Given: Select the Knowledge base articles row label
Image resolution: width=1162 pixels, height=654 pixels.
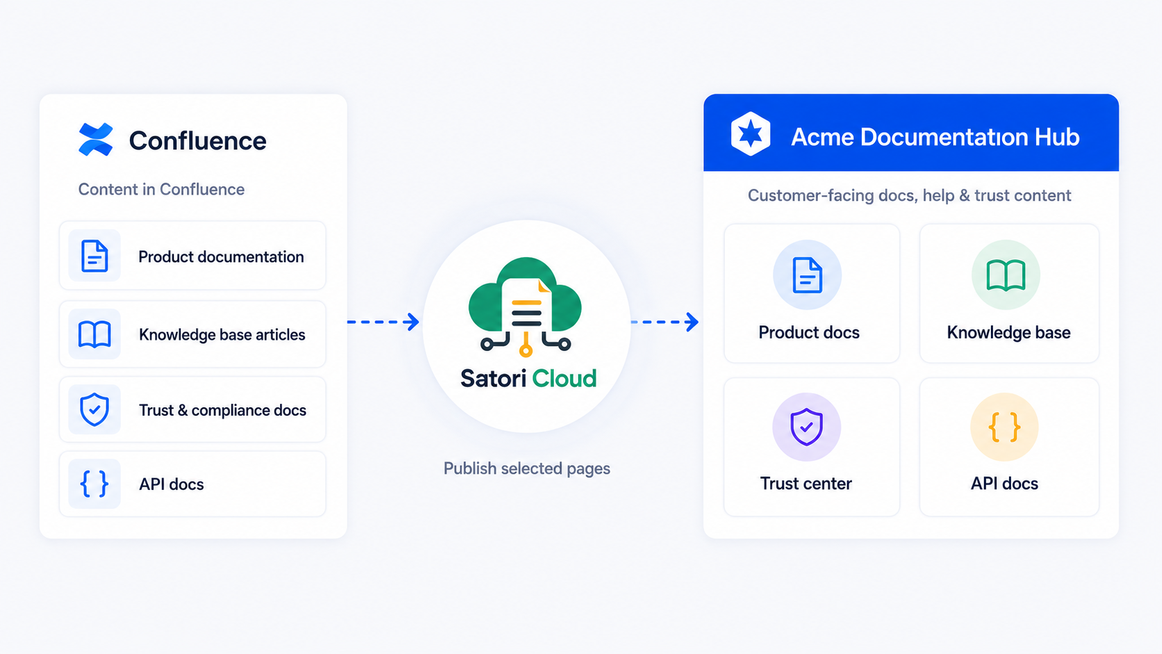Looking at the screenshot, I should coord(222,335).
